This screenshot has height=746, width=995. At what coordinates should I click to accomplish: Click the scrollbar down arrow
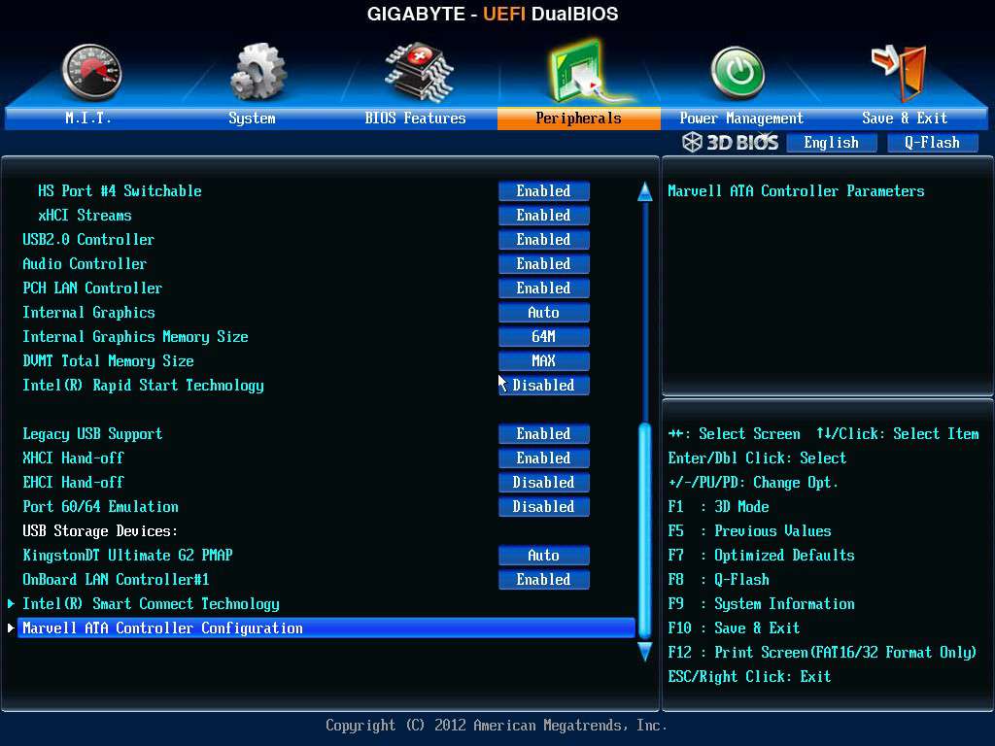point(645,652)
